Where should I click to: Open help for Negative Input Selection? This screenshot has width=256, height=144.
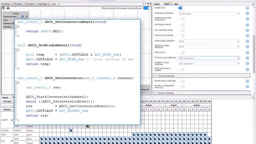(247, 63)
